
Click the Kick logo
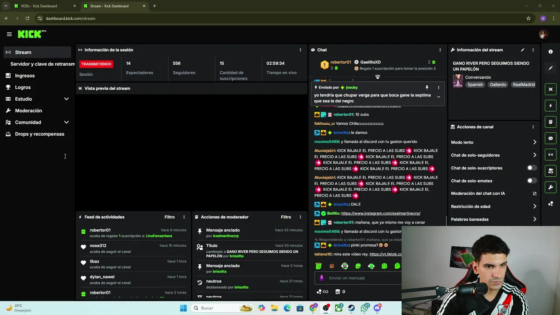[x=32, y=34]
